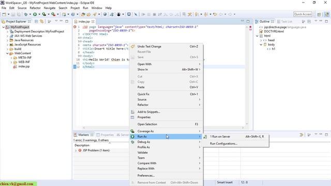Select DOCTYPE:html in the Outline view
331x186 pixels.
pyautogui.click(x=274, y=32)
